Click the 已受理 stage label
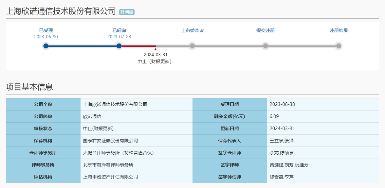Screen dimensions: 385x188 [x=46, y=31]
